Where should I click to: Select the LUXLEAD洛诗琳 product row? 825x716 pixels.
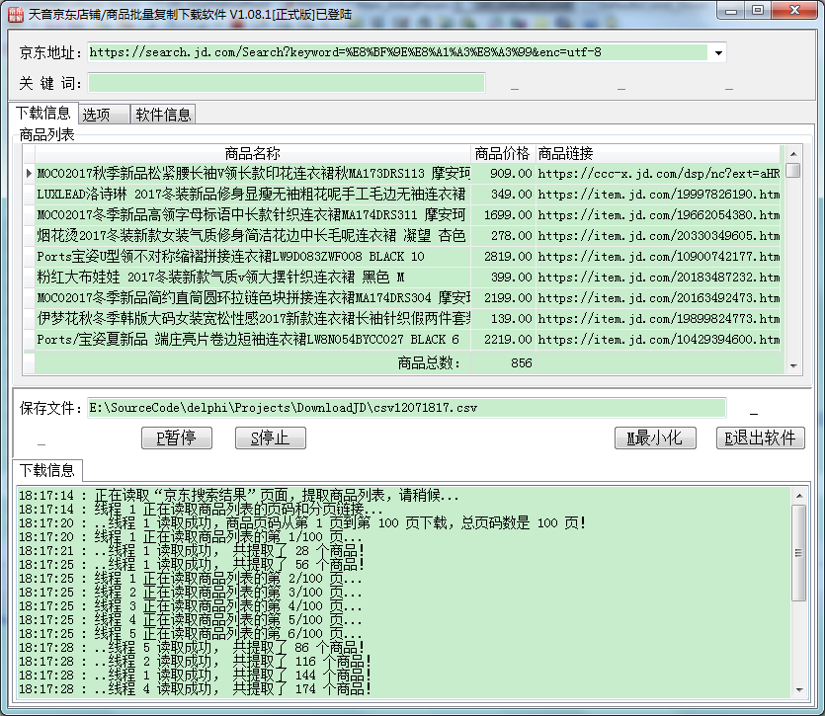point(252,195)
